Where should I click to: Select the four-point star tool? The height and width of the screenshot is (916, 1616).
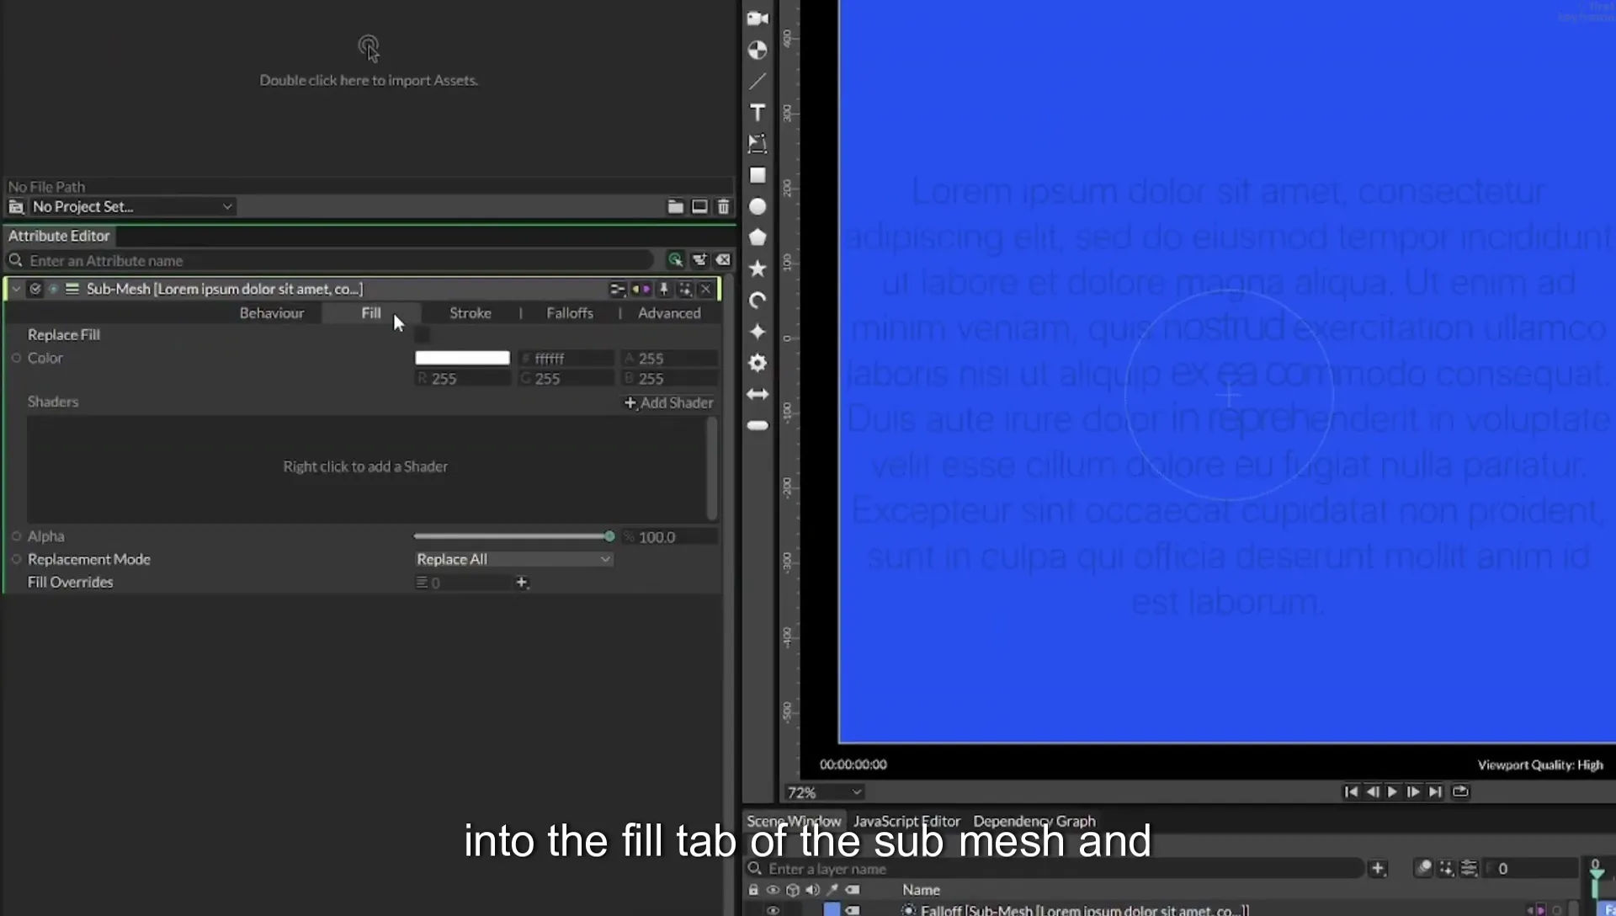757,332
